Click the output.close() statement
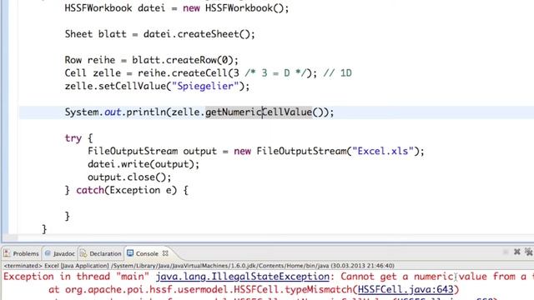This screenshot has width=534, height=300. [x=129, y=177]
